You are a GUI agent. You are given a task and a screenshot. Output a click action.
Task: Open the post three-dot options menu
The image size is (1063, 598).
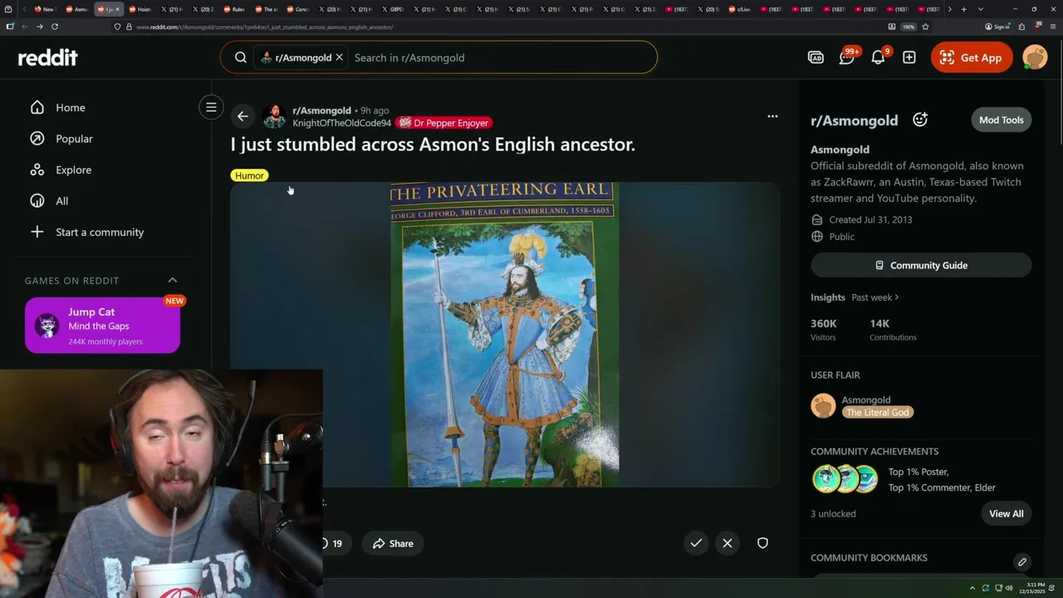point(772,116)
